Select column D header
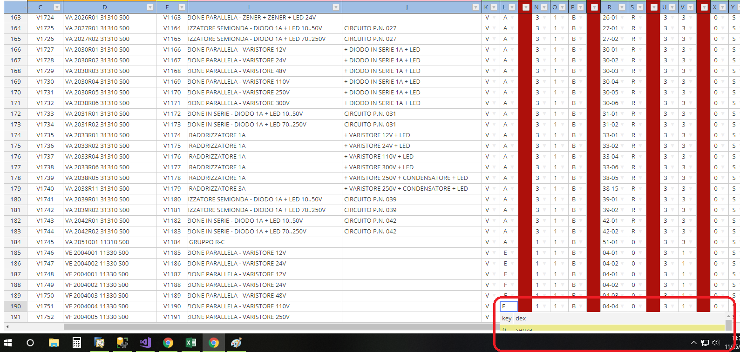The width and height of the screenshot is (740, 352). coord(105,7)
